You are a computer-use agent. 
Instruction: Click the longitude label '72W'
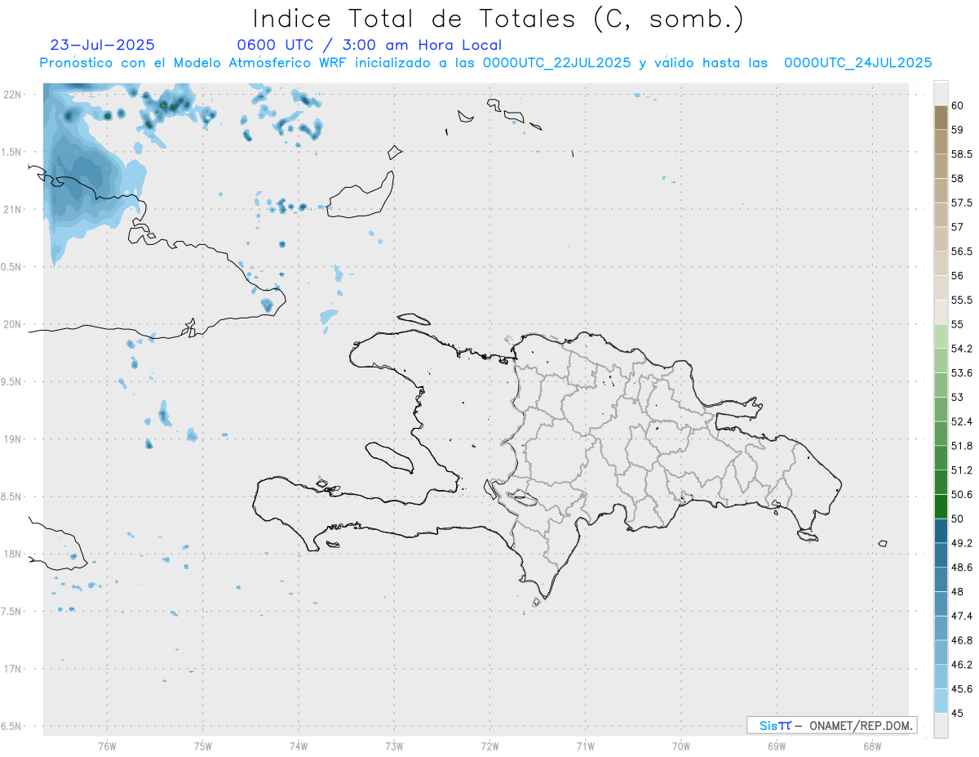pyautogui.click(x=490, y=746)
